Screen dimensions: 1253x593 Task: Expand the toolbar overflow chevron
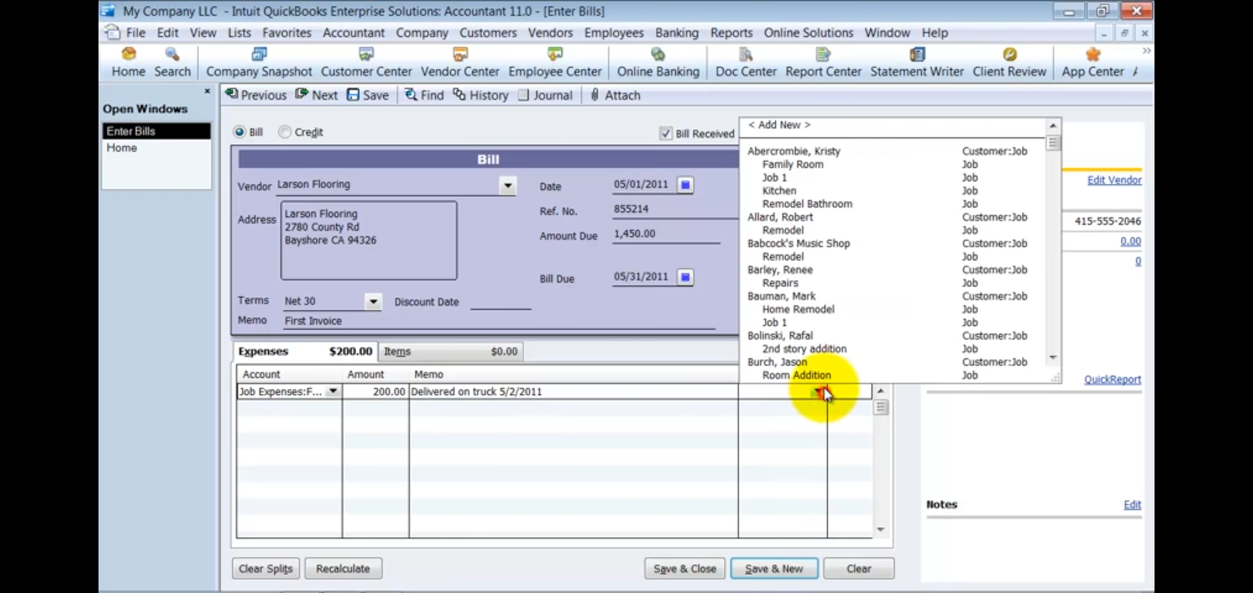click(x=1147, y=51)
